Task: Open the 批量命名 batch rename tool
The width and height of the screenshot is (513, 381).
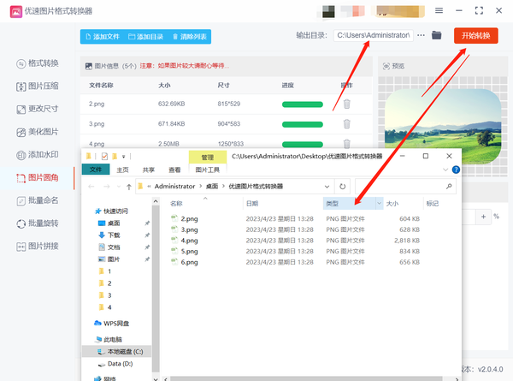Action: (38, 200)
